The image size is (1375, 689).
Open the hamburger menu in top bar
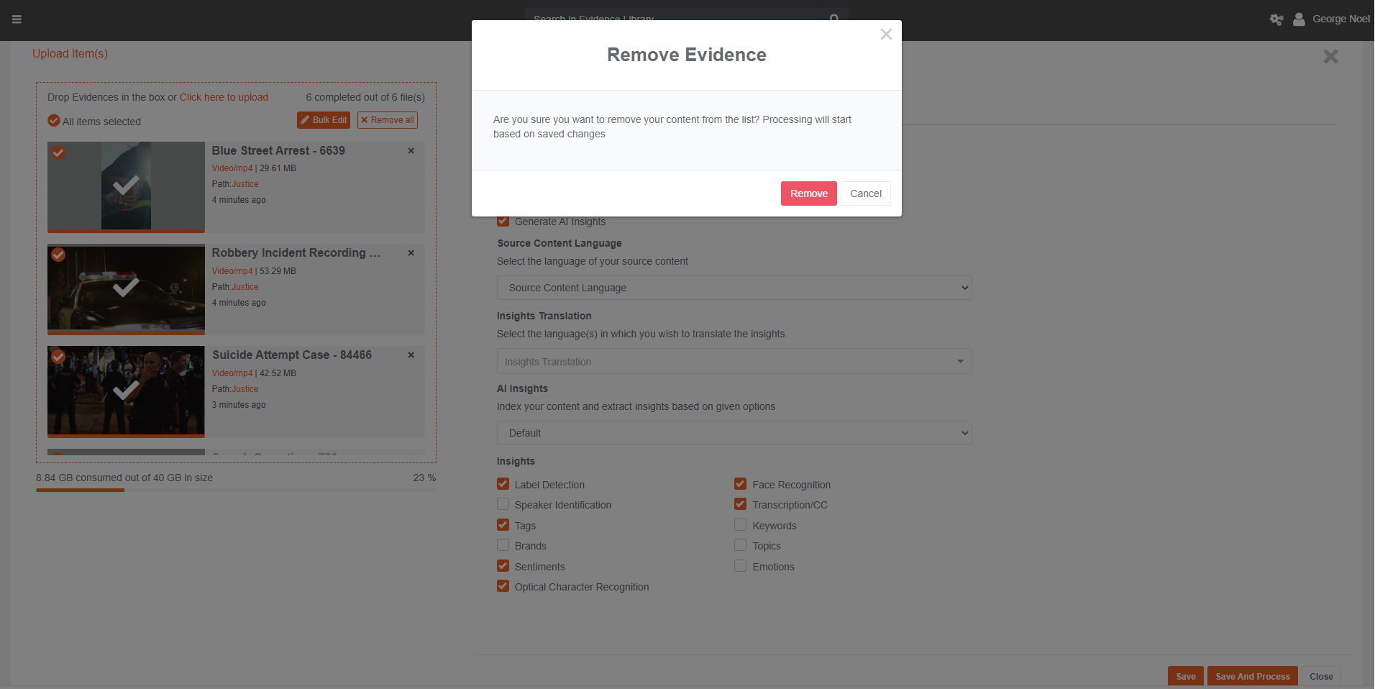(17, 19)
